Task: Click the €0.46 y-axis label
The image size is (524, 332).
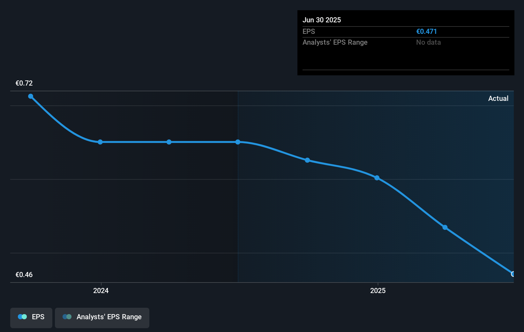Action: [24, 275]
